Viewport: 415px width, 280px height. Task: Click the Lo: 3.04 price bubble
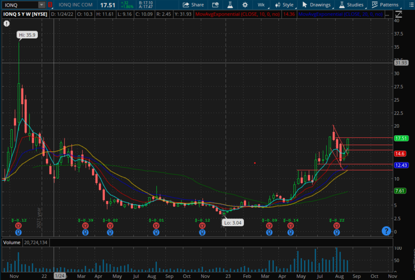(233, 223)
